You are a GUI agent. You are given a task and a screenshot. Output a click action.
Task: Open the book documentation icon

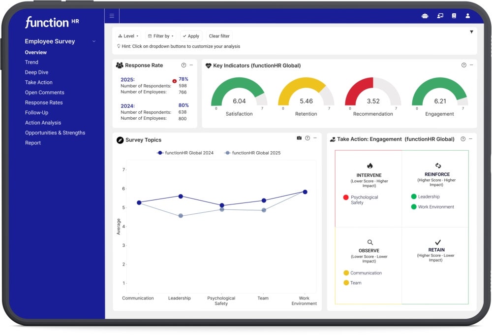click(454, 16)
